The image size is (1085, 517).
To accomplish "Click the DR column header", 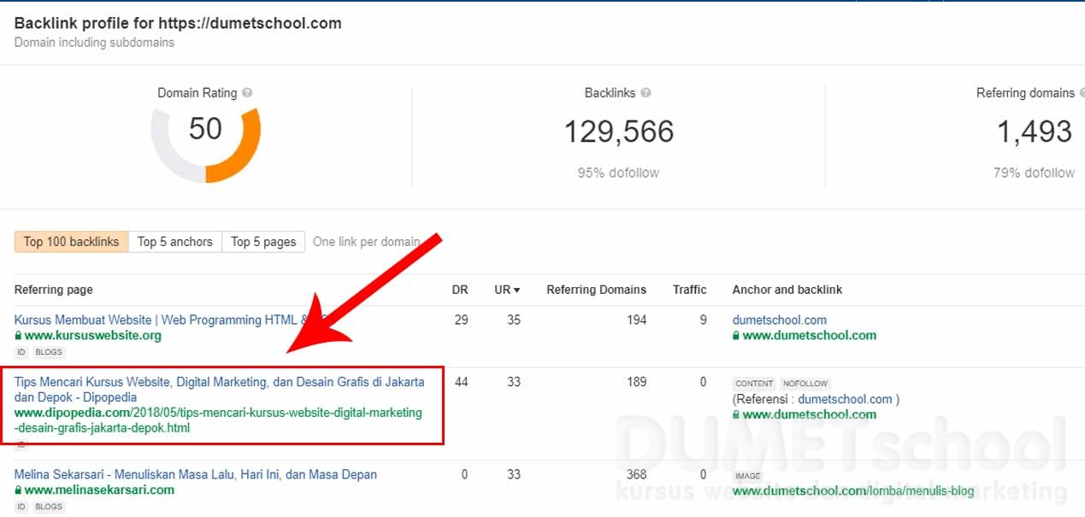I will (x=460, y=290).
